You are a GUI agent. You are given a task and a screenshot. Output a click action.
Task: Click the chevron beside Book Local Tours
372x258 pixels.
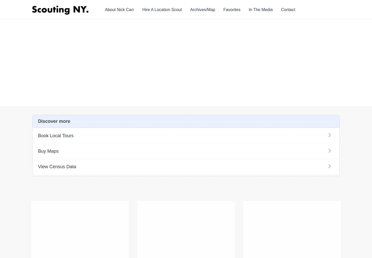330,135
